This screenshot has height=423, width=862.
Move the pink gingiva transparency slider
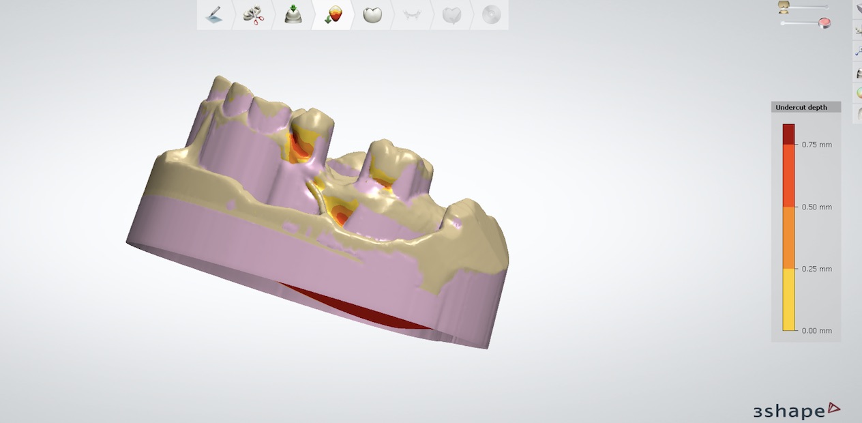(824, 22)
